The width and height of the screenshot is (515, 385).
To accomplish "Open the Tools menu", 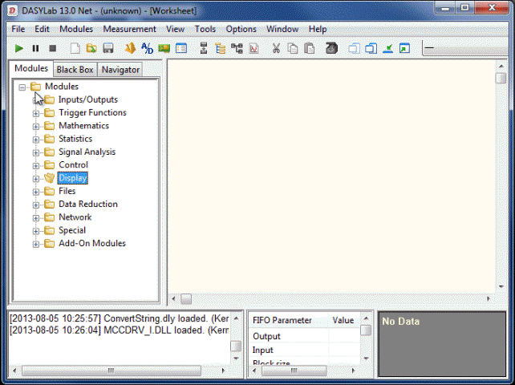I will (205, 29).
